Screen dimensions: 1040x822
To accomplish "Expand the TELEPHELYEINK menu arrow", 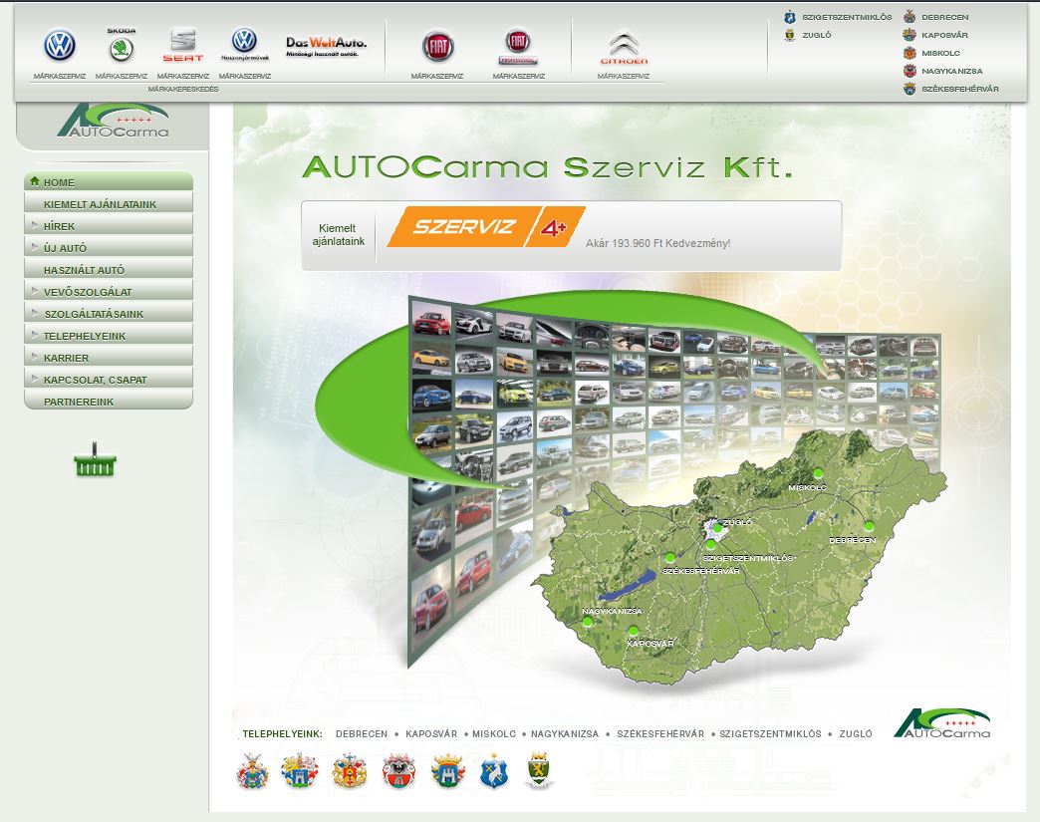I will [x=35, y=335].
